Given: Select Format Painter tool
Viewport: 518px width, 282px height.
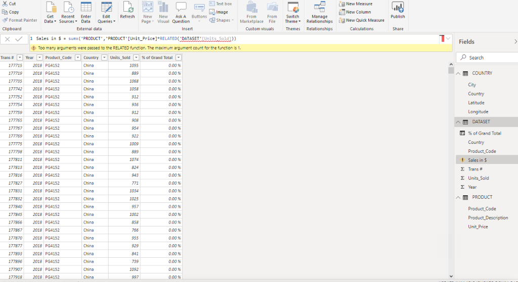Looking at the screenshot, I should tap(20, 20).
